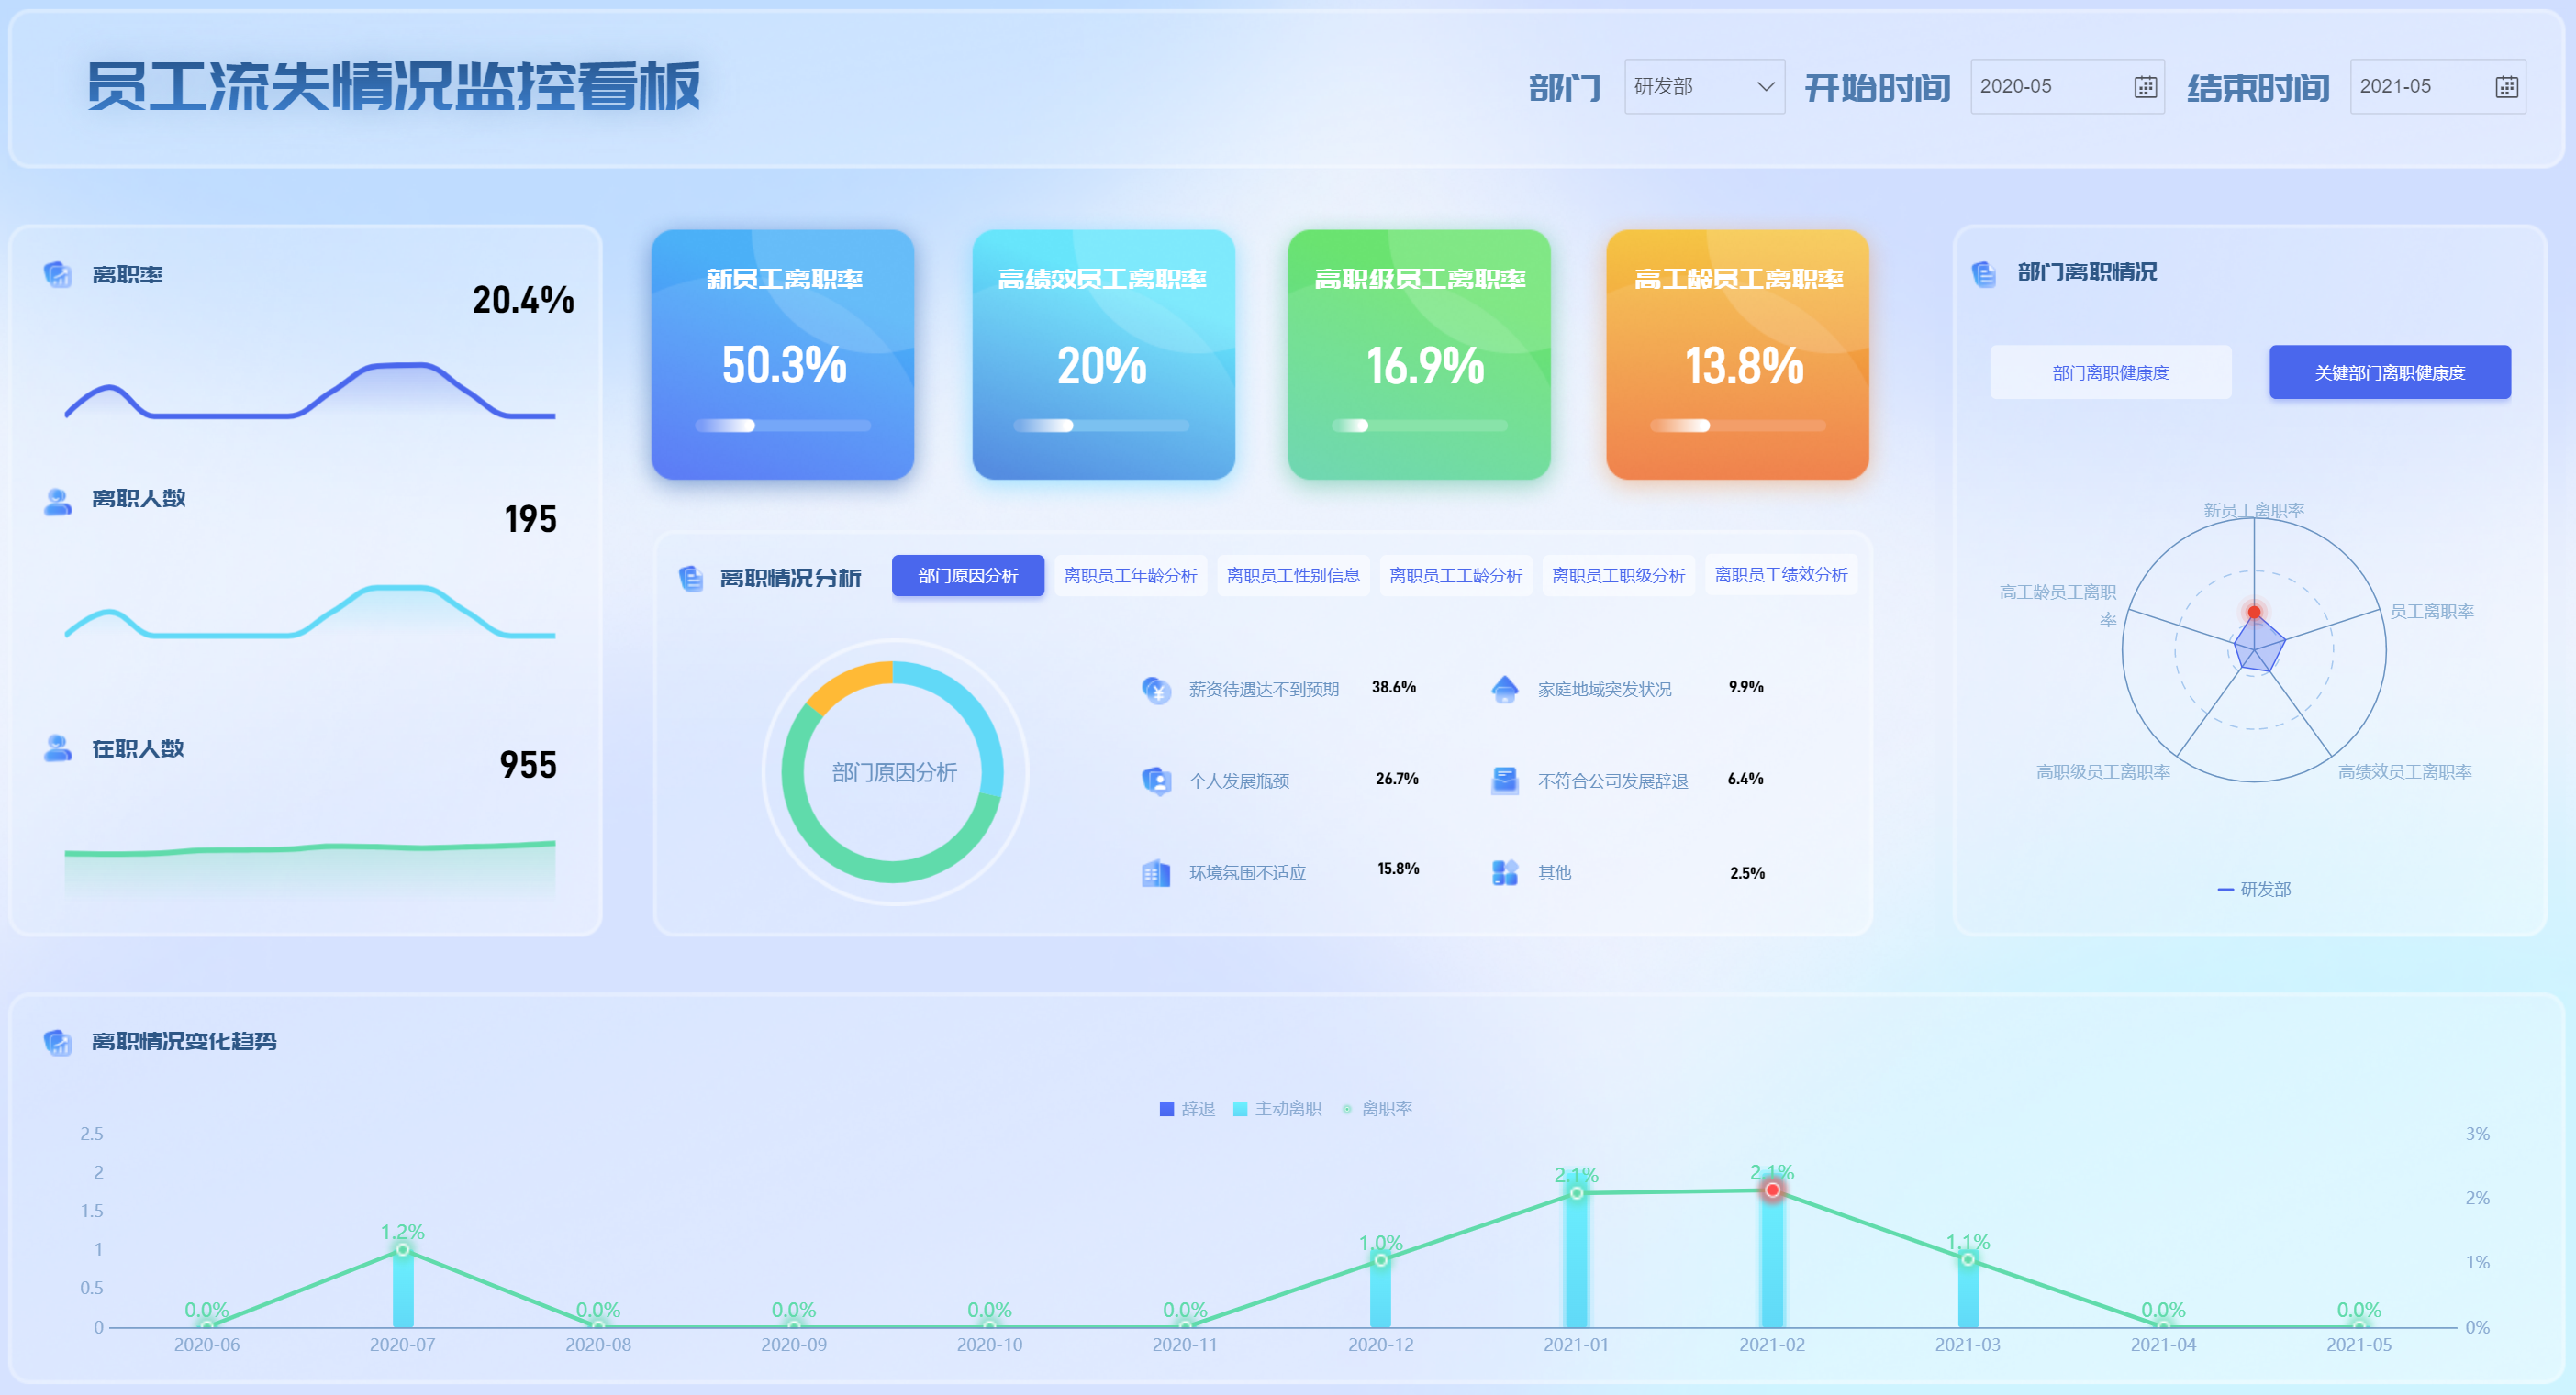
Task: Toggle 主动离职 series in trend legend
Action: click(1278, 1108)
